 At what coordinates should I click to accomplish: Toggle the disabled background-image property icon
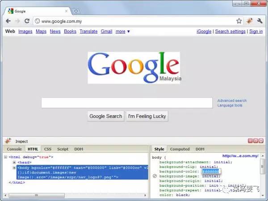[155, 176]
